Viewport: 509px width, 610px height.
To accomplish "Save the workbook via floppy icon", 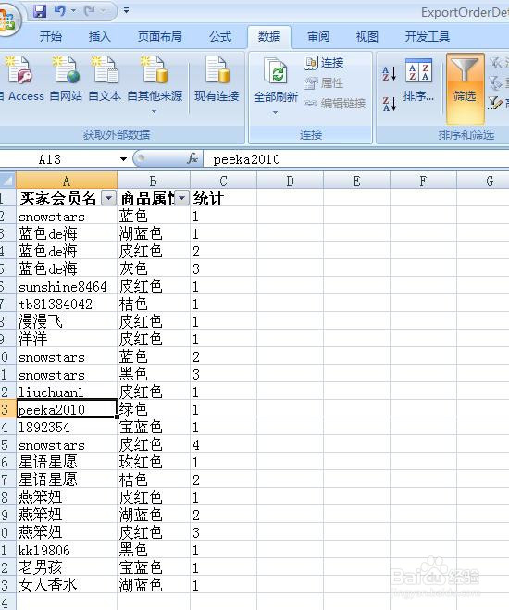I will 40,11.
